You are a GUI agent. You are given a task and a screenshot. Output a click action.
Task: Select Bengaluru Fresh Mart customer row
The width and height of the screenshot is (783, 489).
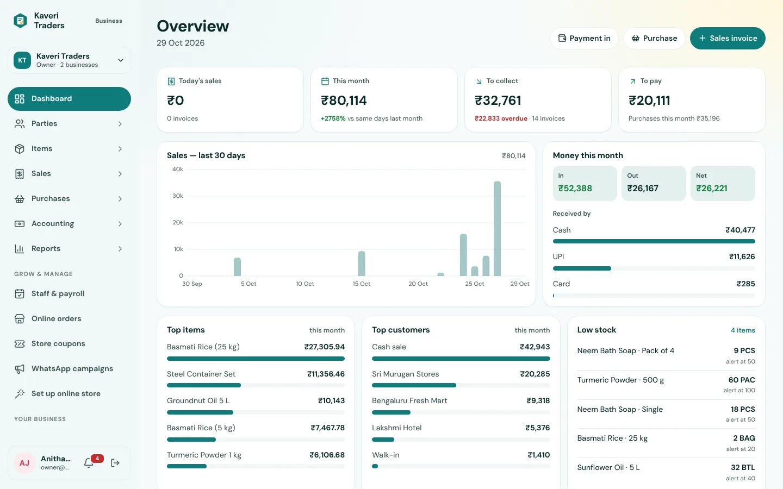[x=461, y=406]
